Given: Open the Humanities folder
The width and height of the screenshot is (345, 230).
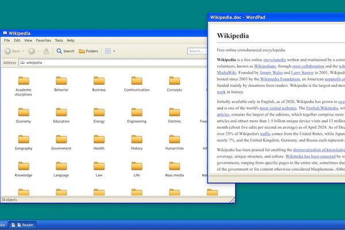Looking at the screenshot, I should (174, 142).
